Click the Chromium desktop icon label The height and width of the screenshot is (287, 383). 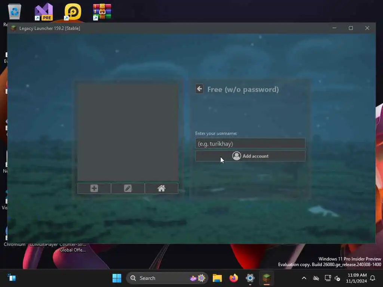15,244
